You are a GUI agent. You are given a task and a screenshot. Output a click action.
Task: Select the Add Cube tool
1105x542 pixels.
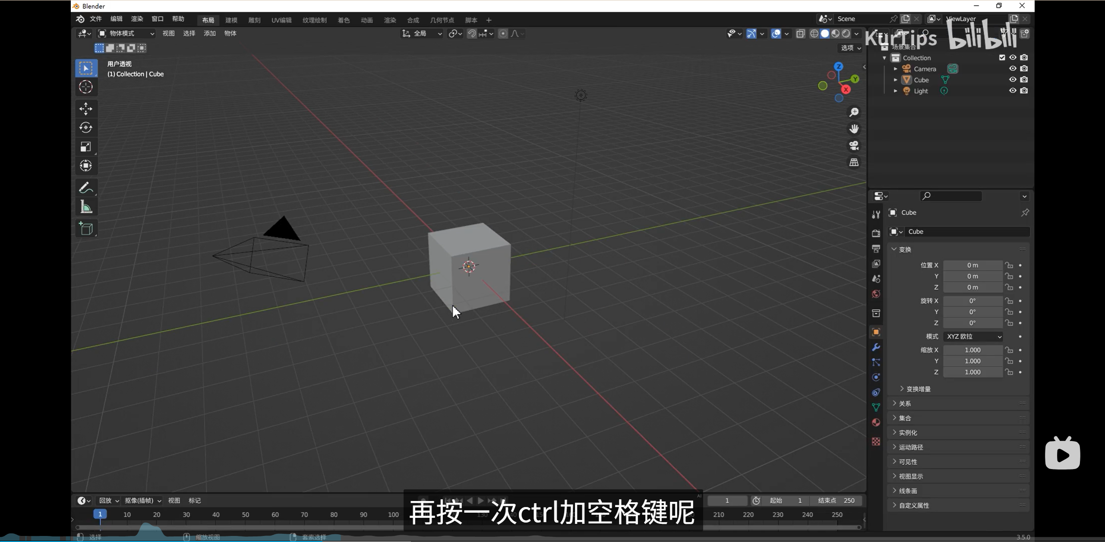[86, 229]
